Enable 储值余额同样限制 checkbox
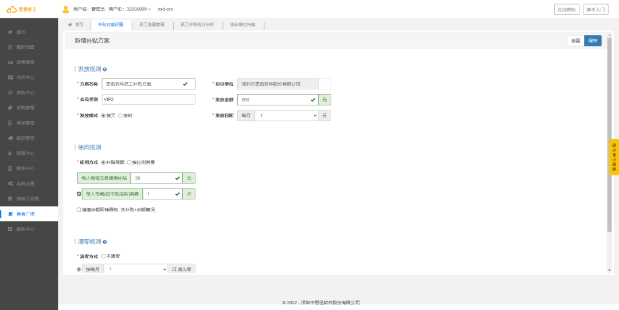 coord(79,210)
